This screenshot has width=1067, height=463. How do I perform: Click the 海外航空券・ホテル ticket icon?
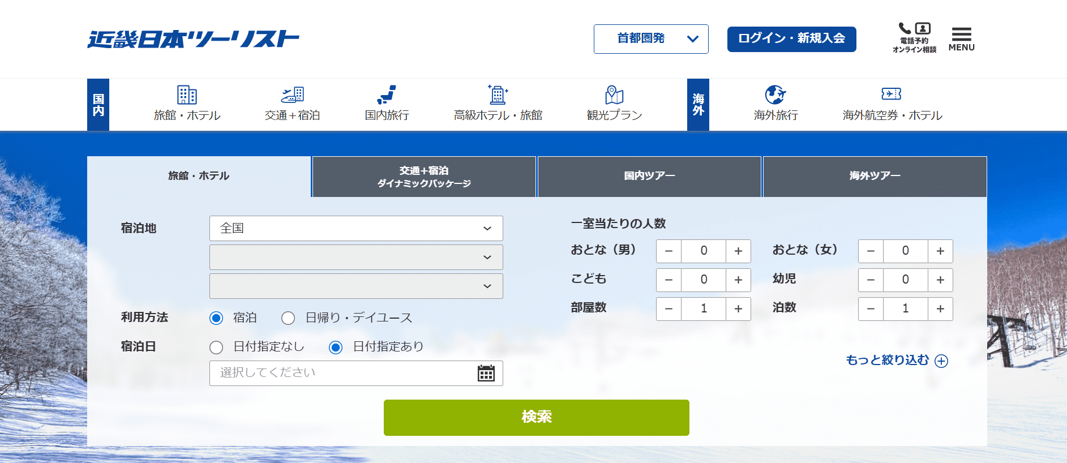pos(892,94)
